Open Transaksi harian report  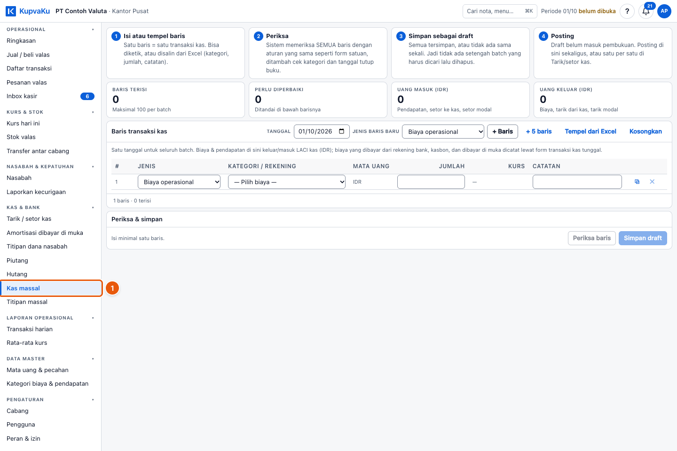tap(51, 329)
